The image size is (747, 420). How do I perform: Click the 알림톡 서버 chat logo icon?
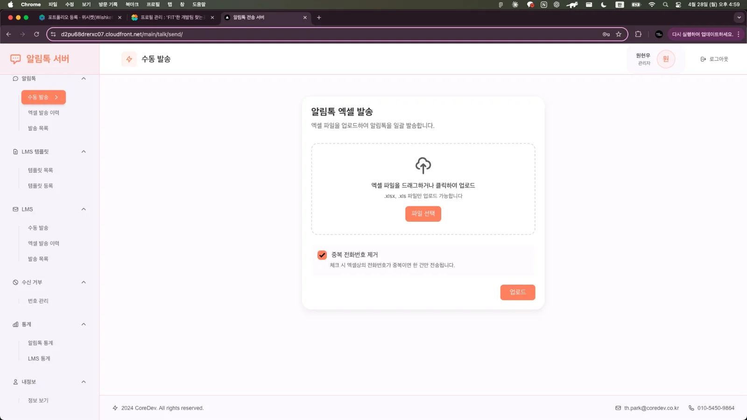coord(15,59)
